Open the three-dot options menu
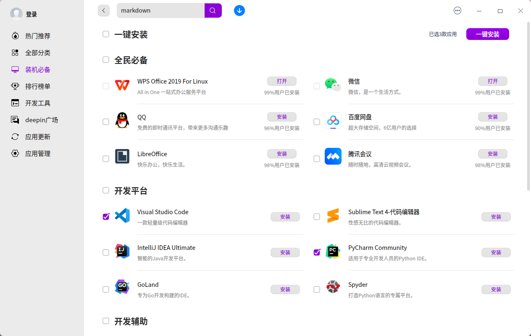The width and height of the screenshot is (531, 336). (x=457, y=10)
